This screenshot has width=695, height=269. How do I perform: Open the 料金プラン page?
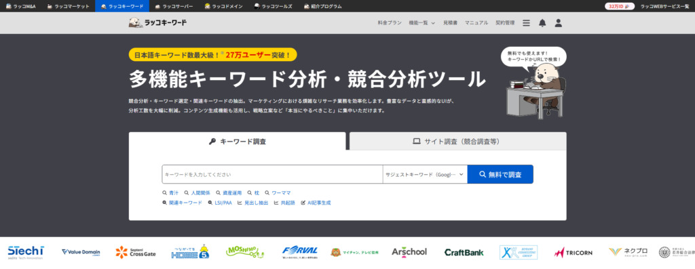[x=390, y=23]
